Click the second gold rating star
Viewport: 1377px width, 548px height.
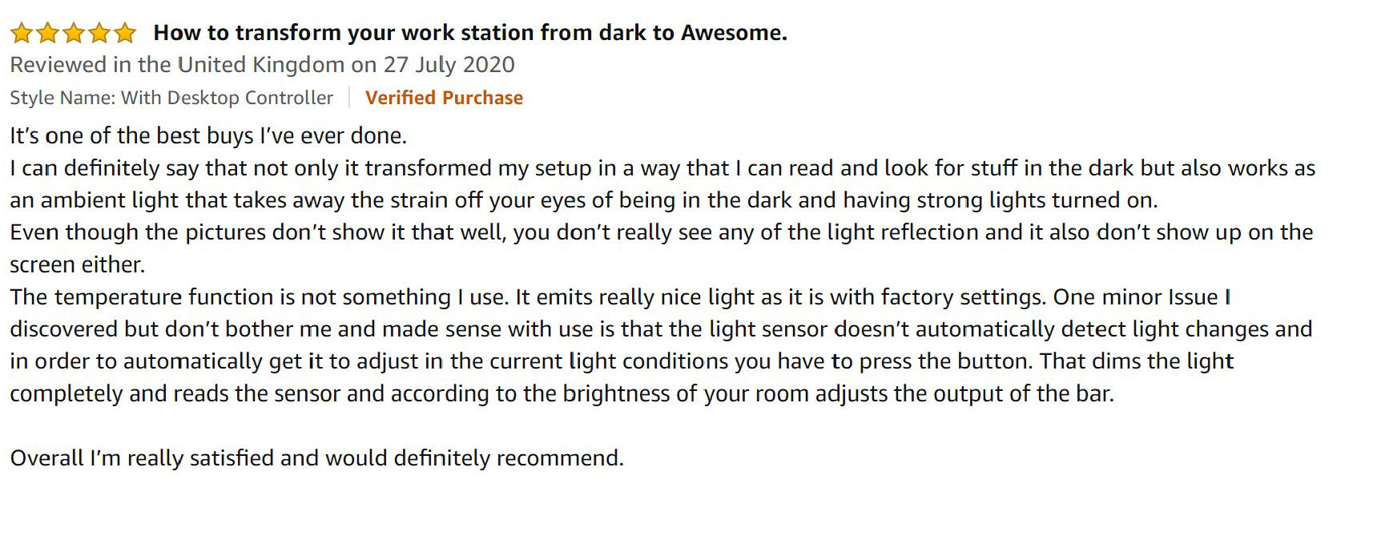[47, 33]
